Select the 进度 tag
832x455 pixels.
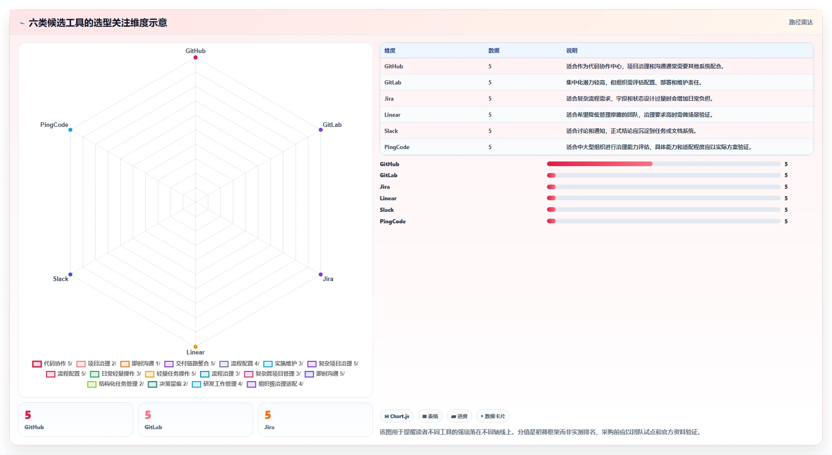tap(459, 416)
